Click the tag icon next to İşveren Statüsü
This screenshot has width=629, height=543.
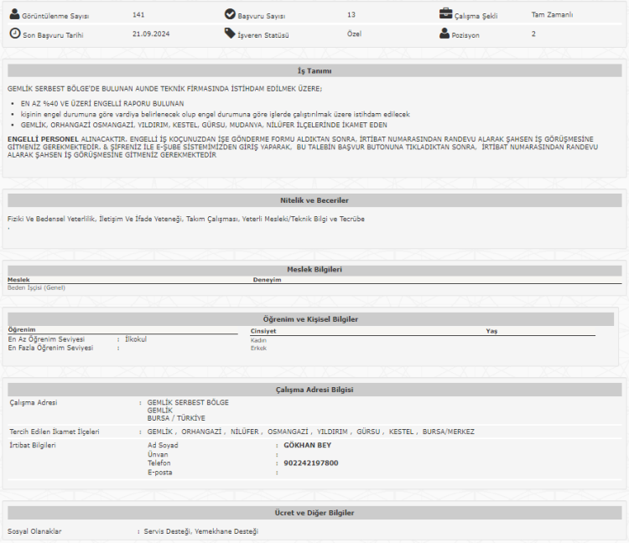[x=231, y=34]
